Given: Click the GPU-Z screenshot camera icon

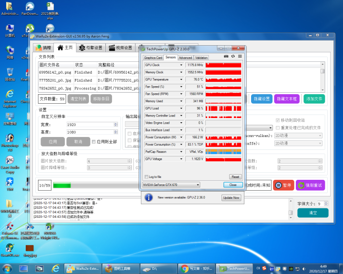Looking at the screenshot, I should click(x=226, y=57).
